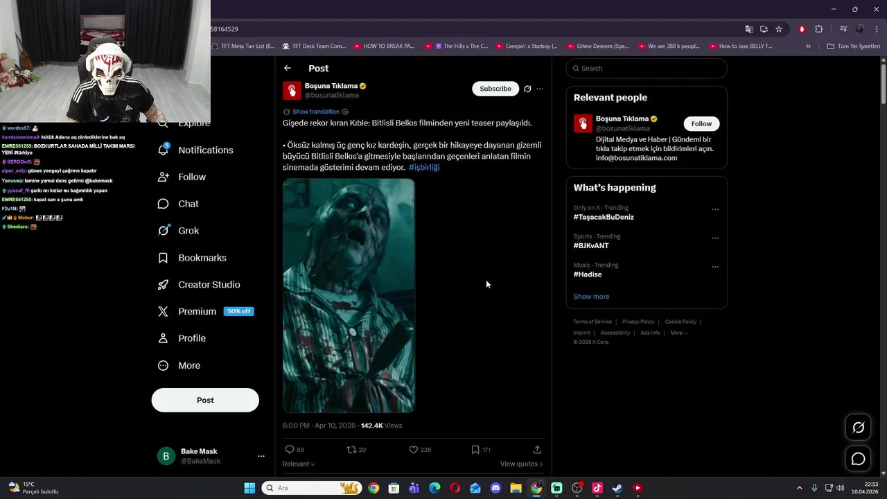Screen dimensions: 887x499
Task: Go to Profile page
Action: point(182,338)
